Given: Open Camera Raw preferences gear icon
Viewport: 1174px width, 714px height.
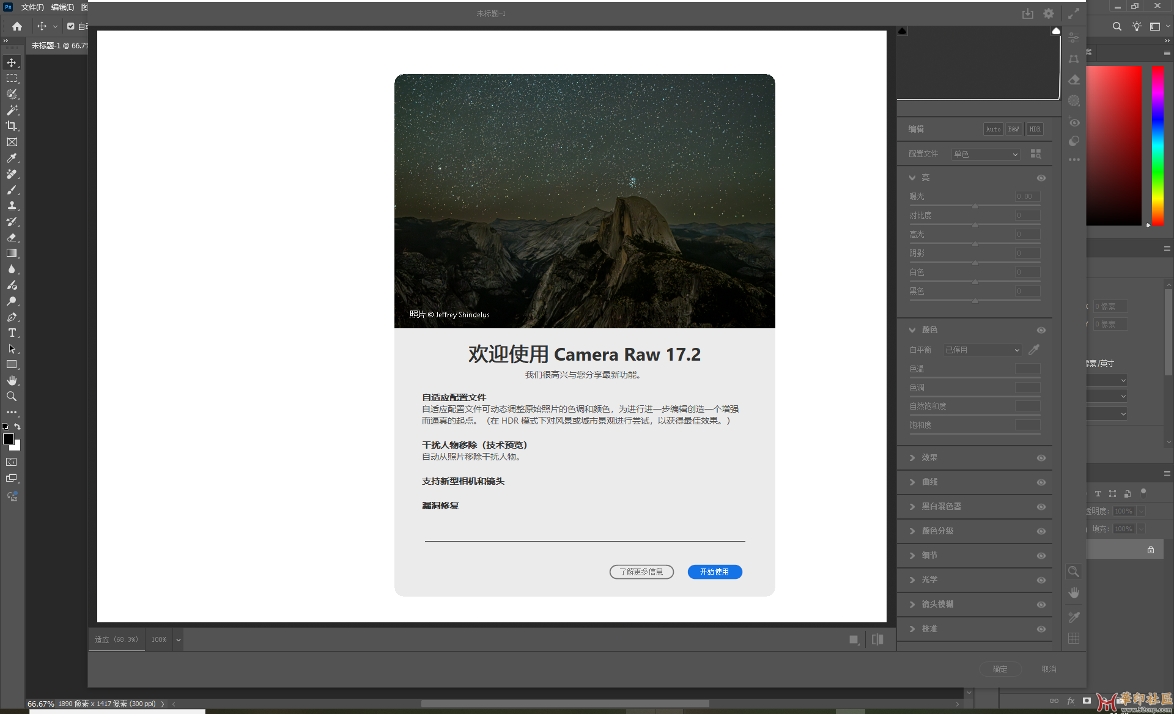Looking at the screenshot, I should tap(1049, 13).
